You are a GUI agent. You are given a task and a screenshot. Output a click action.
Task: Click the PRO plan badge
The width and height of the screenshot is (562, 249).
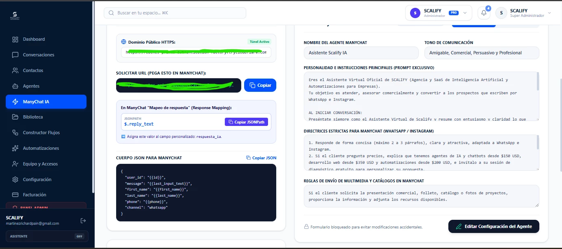pyautogui.click(x=453, y=13)
